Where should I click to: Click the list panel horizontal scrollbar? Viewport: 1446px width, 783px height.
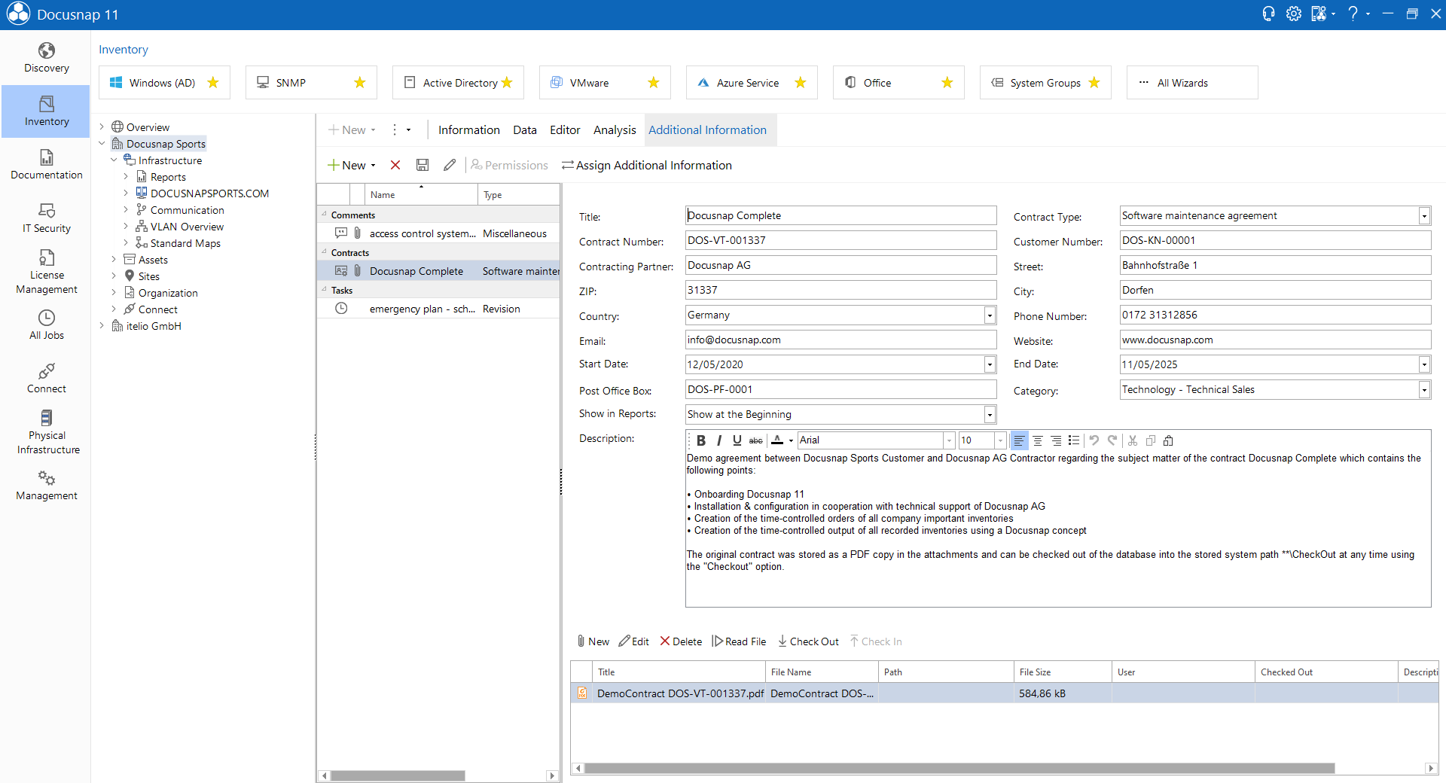pos(398,775)
